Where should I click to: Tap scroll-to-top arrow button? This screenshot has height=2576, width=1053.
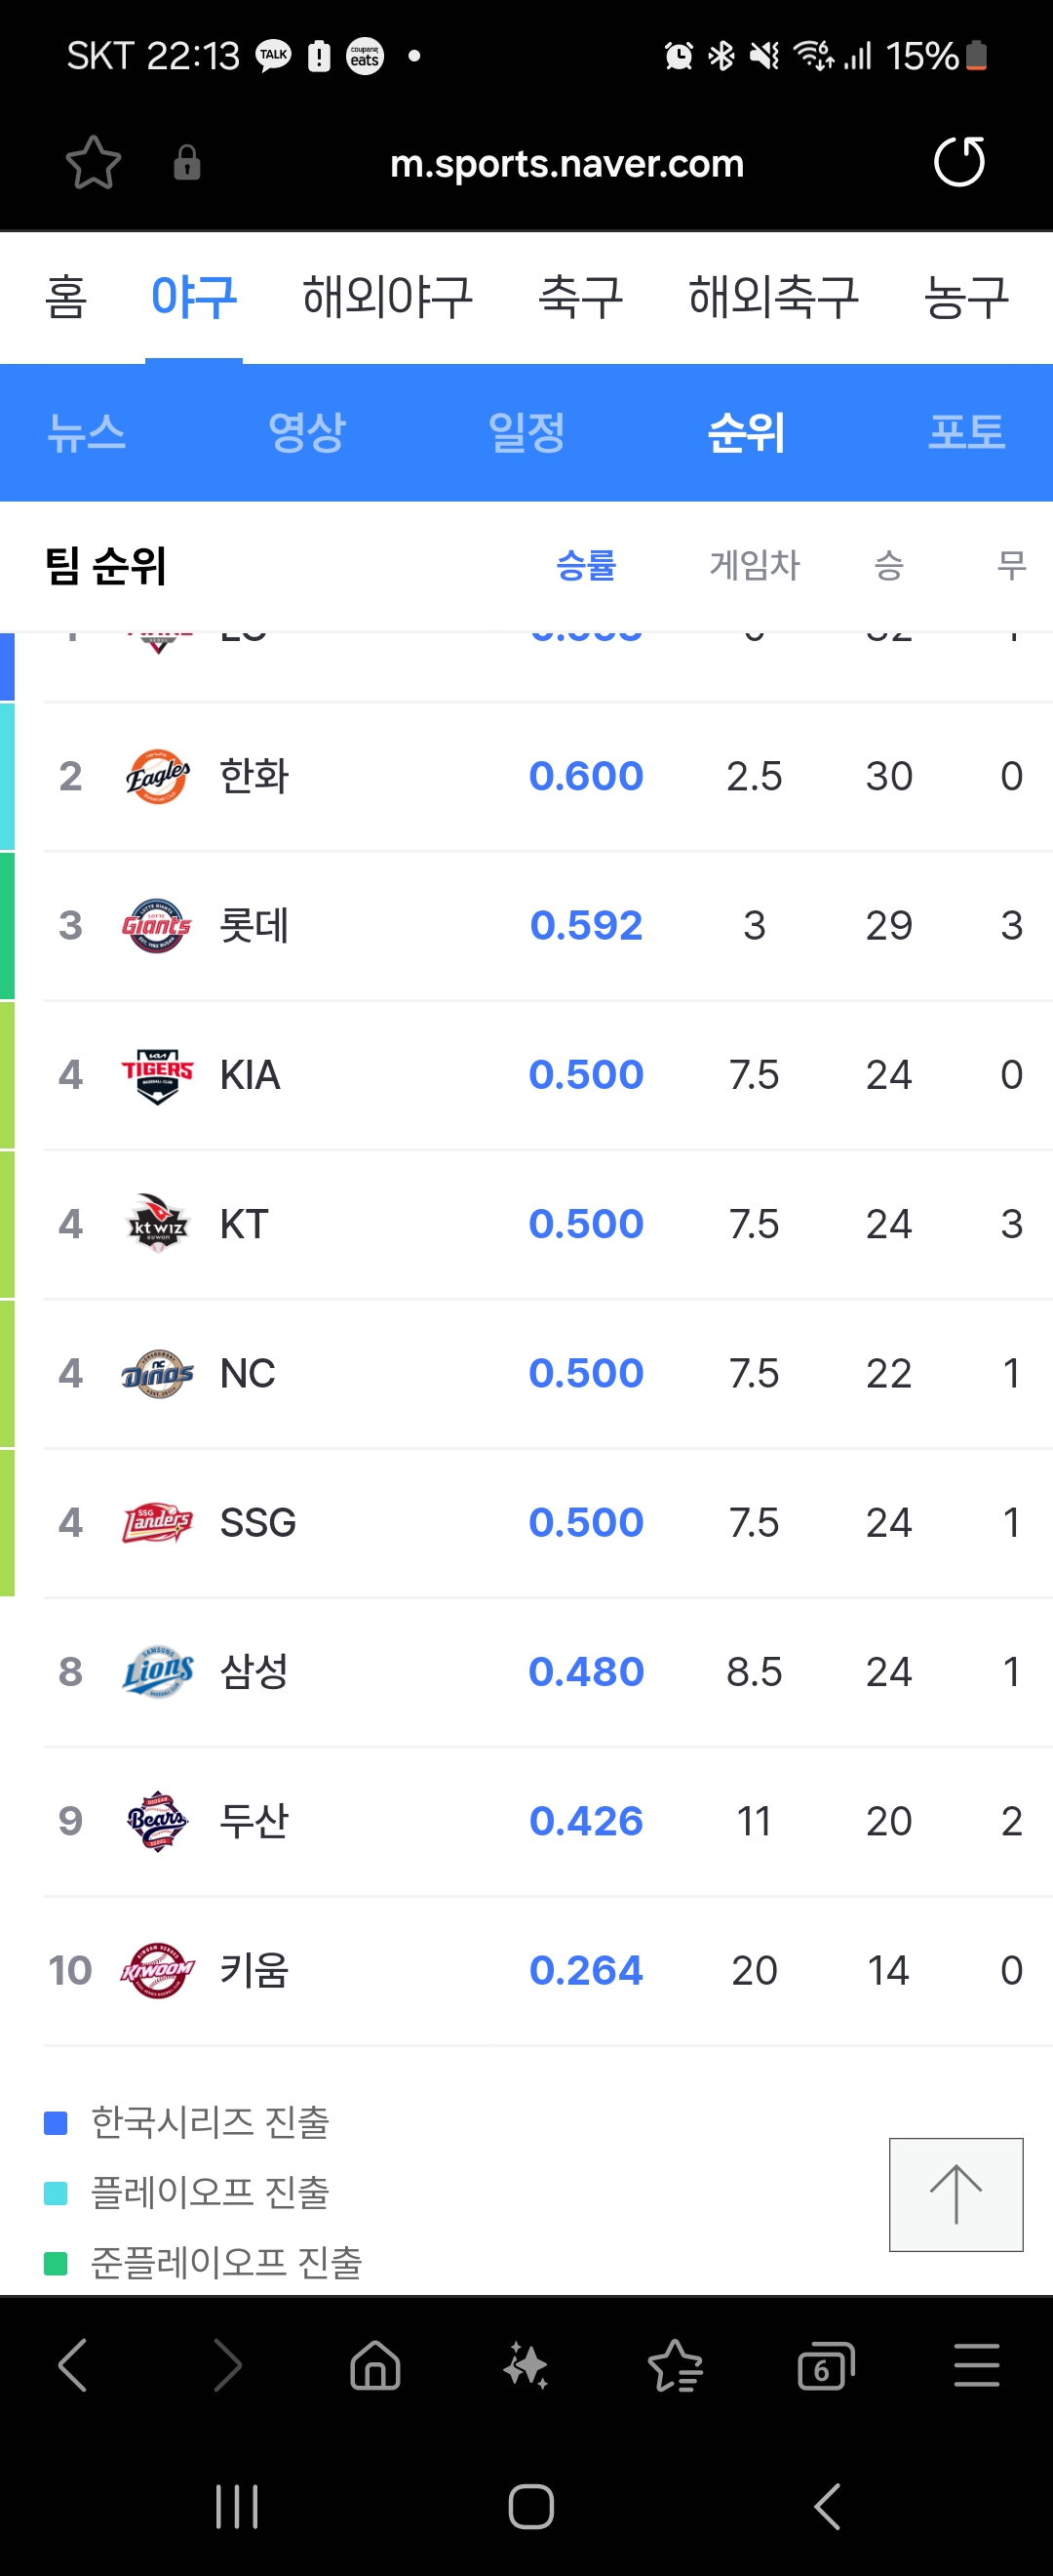coord(956,2194)
